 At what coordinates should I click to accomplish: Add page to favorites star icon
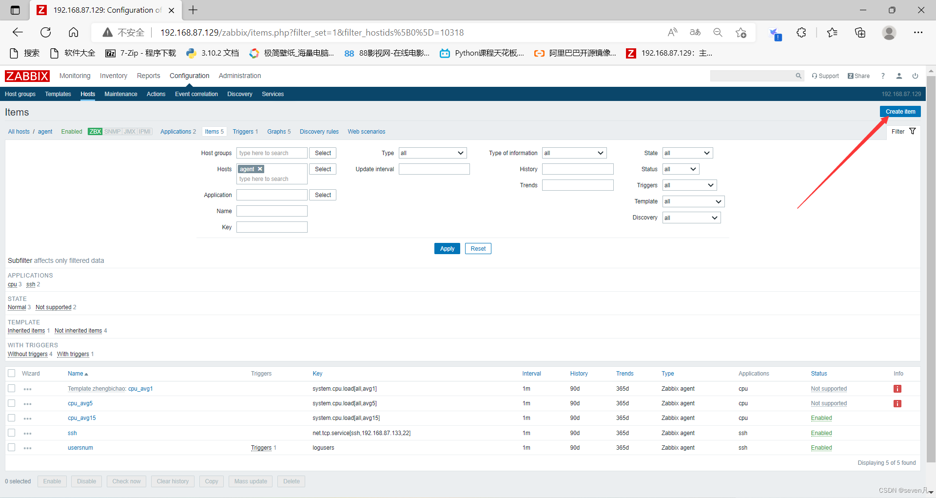tap(741, 33)
